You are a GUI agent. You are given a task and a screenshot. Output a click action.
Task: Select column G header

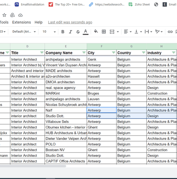click(131, 46)
